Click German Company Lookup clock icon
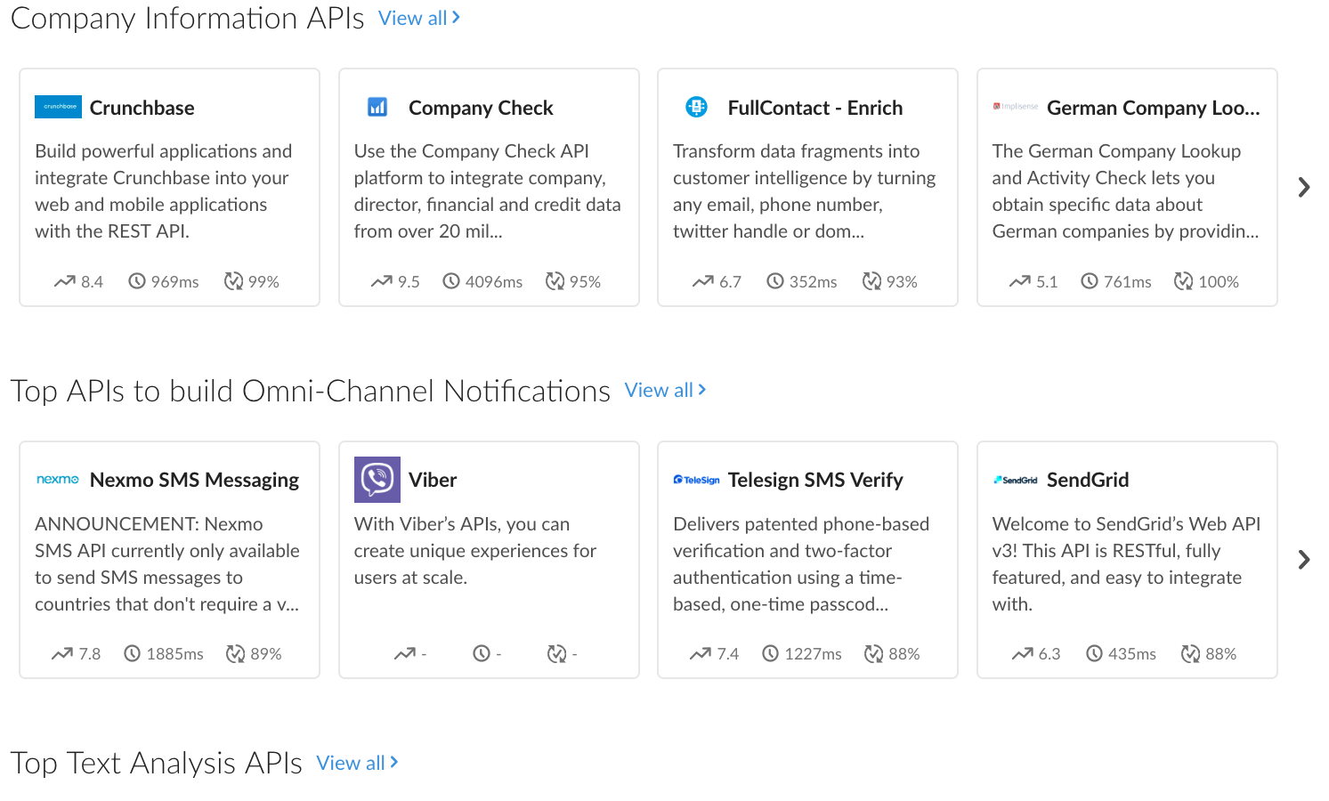This screenshot has width=1329, height=801. pos(1090,281)
